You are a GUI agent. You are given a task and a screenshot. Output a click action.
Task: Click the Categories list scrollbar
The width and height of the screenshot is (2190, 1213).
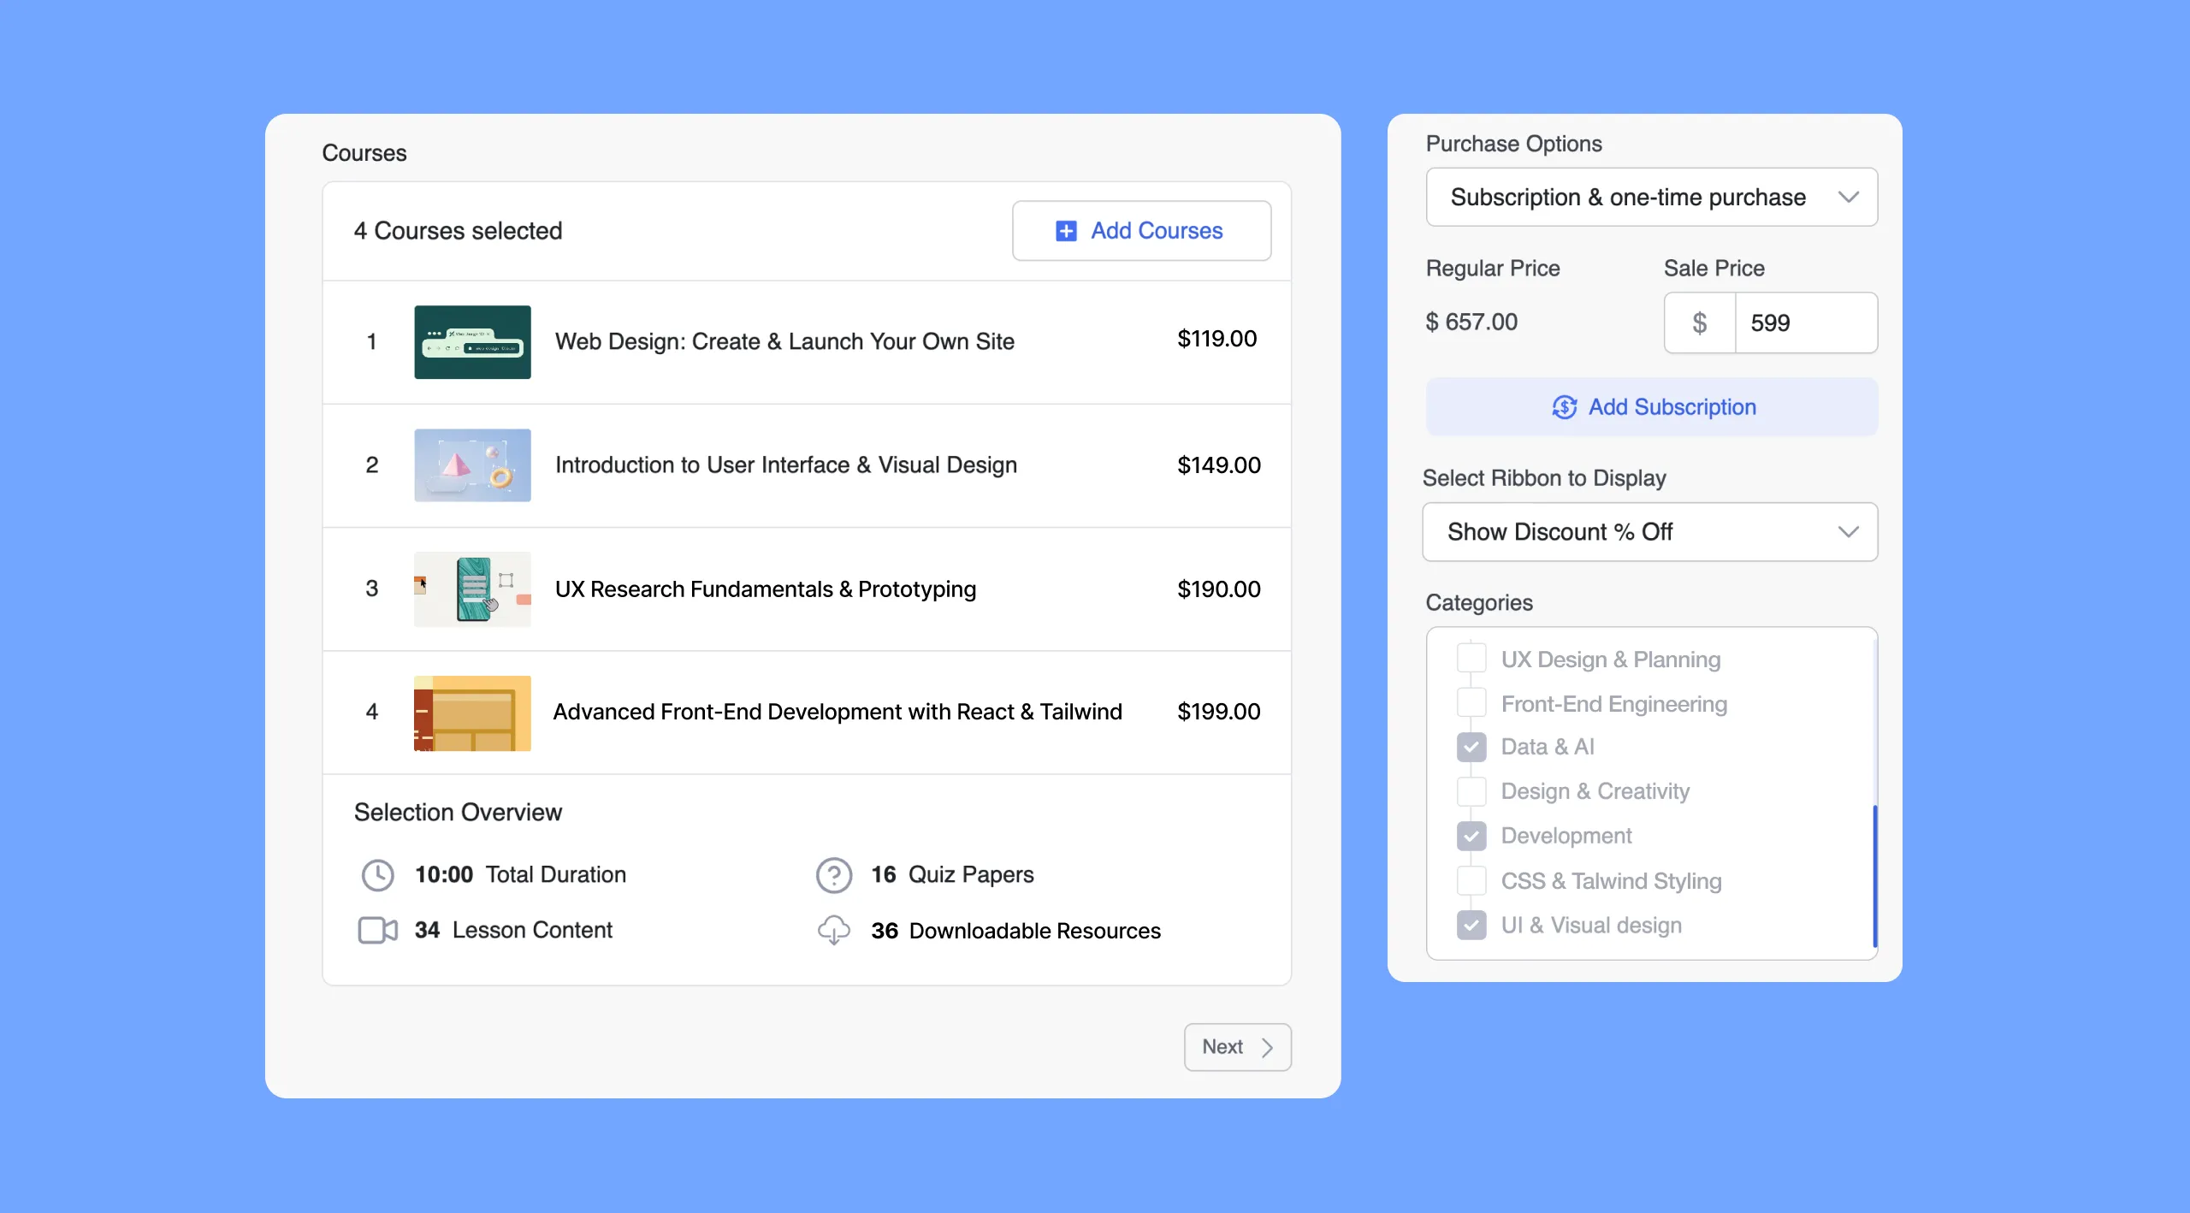point(1874,876)
